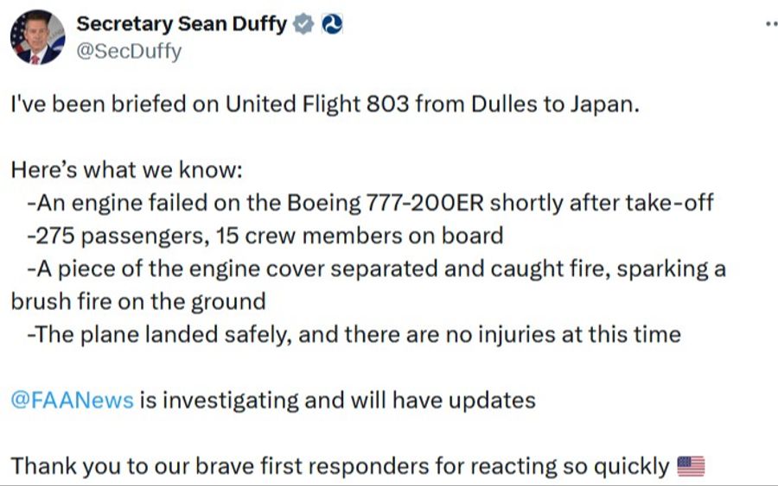This screenshot has height=486, width=778.
Task: Click the line about the engine failing
Action: point(372,203)
